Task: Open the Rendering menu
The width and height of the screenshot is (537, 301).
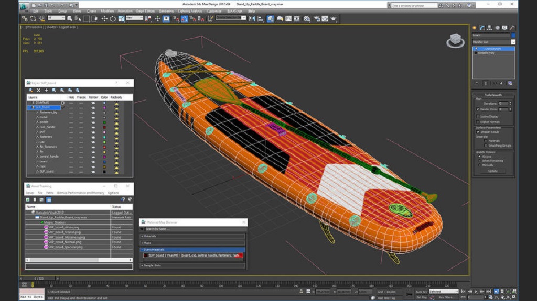Action: pos(166,11)
